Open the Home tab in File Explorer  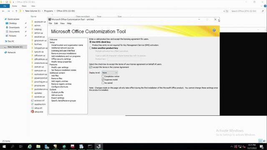tap(15, 6)
